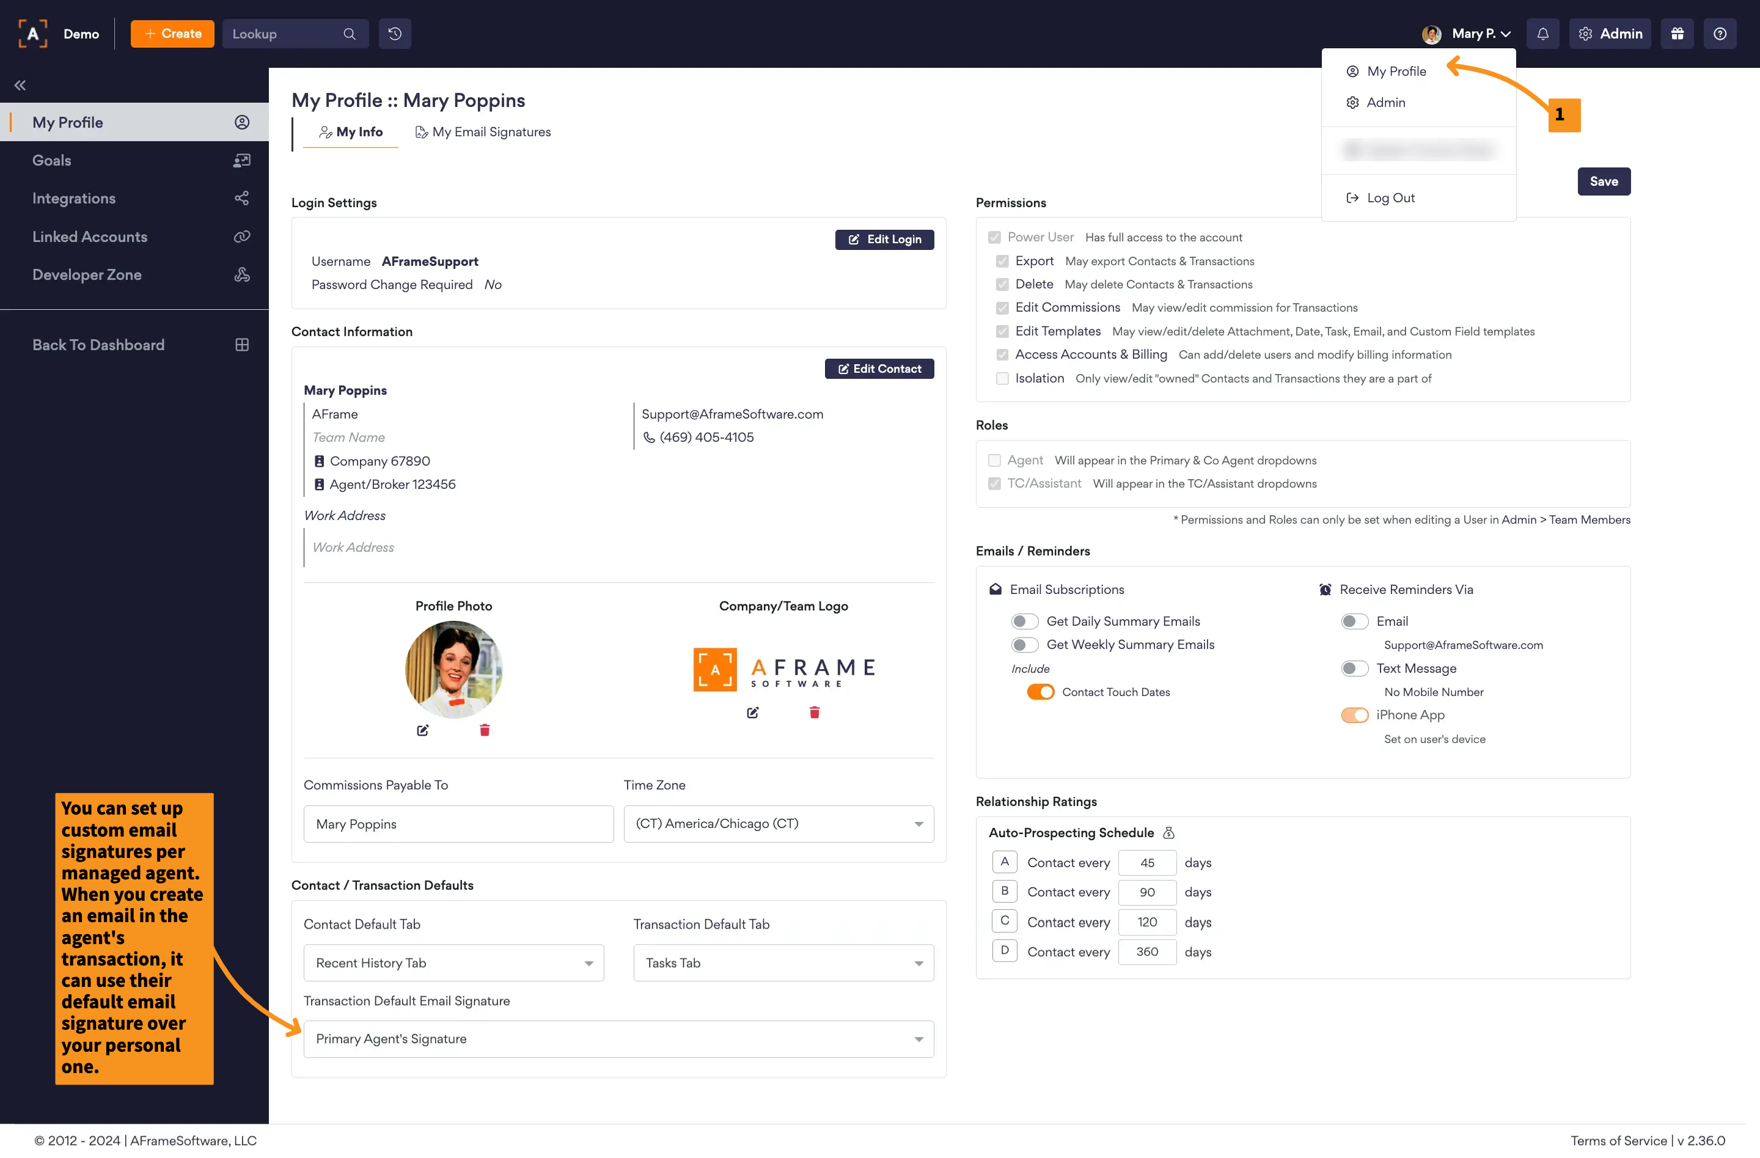Screen dimensions: 1760x1158
Task: Delete the profile photo with trash icon
Action: pos(485,730)
